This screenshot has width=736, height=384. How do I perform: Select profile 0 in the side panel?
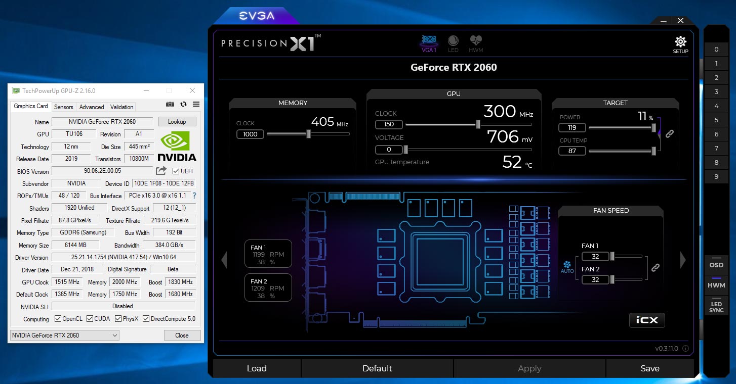coord(716,50)
